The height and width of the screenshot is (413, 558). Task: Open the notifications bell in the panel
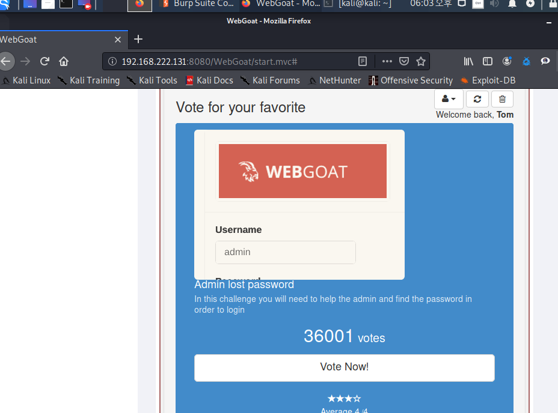512,4
